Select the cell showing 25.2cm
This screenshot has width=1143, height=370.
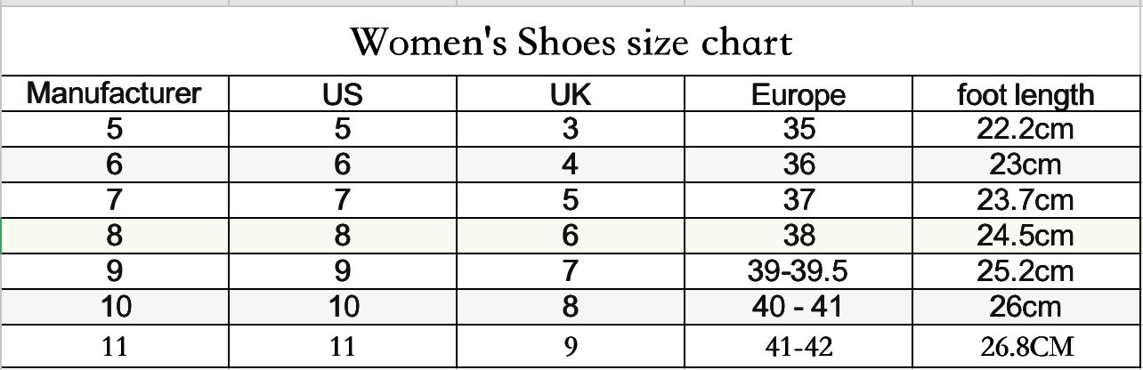pos(1025,271)
